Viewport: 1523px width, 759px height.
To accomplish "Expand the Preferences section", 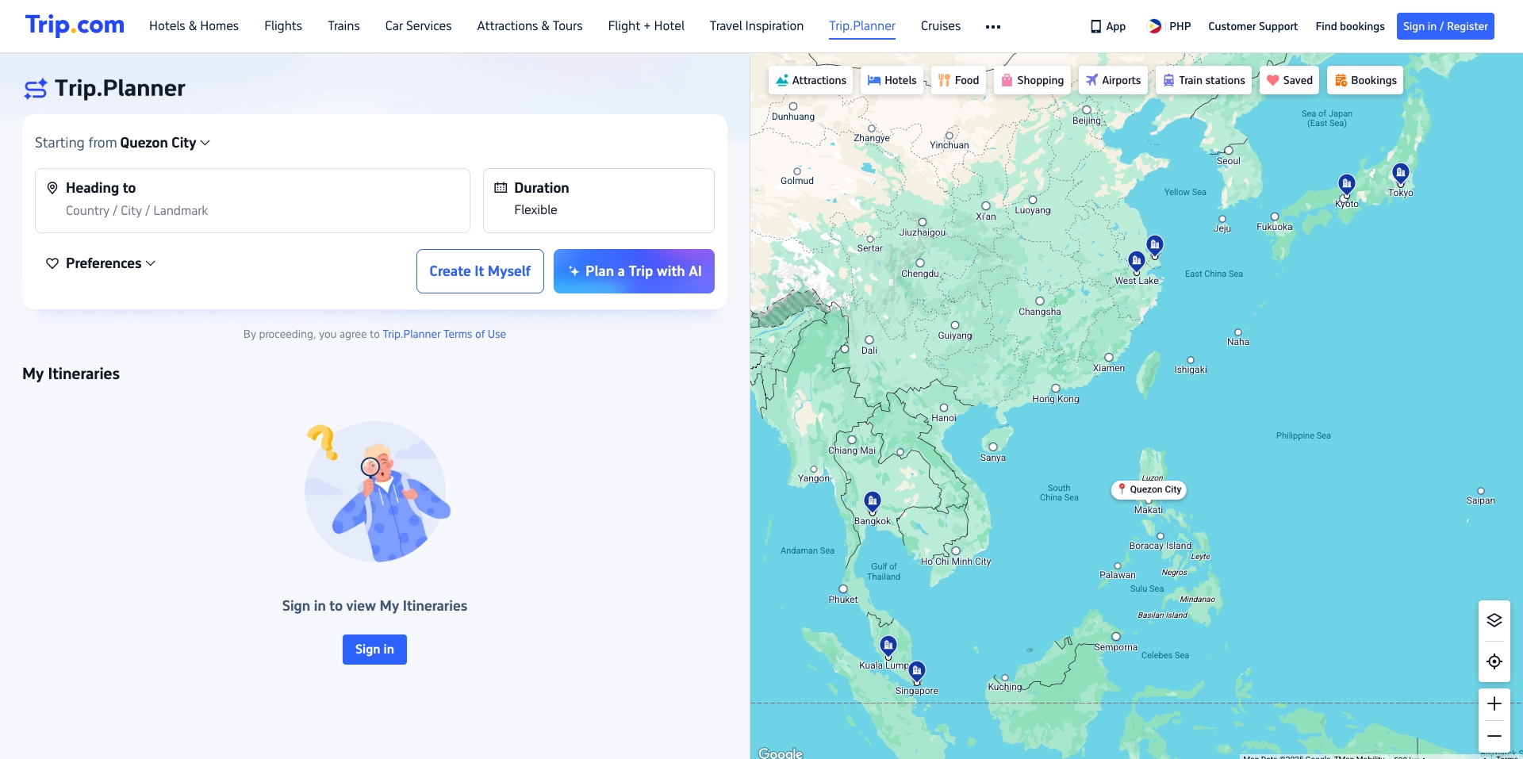I will coord(101,263).
